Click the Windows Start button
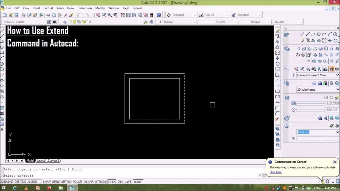This screenshot has width=340, height=191. point(4,188)
